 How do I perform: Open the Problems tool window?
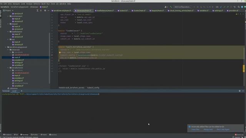point(7,135)
